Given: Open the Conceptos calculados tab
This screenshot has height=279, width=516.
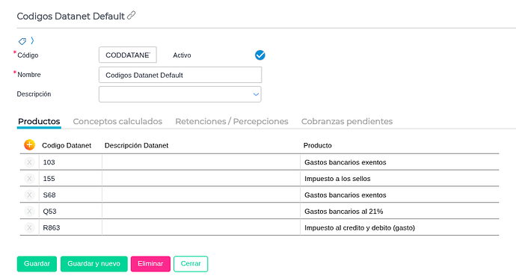Looking at the screenshot, I should coord(117,121).
